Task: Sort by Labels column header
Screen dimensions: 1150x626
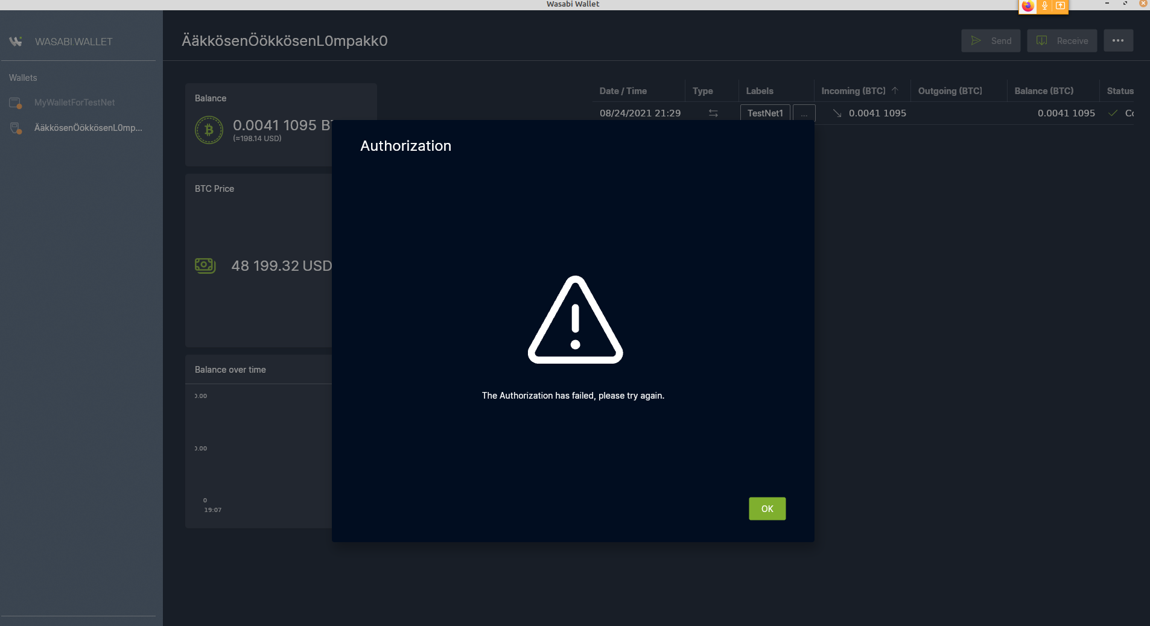Action: (759, 91)
